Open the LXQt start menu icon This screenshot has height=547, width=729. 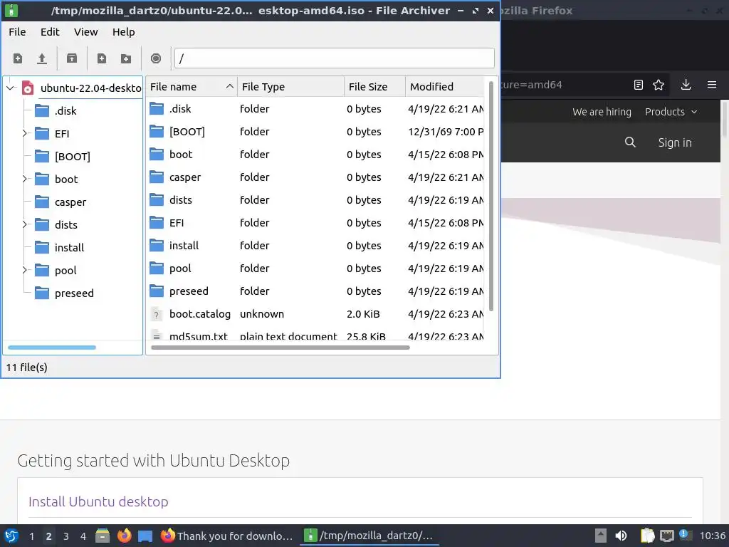[x=11, y=536]
